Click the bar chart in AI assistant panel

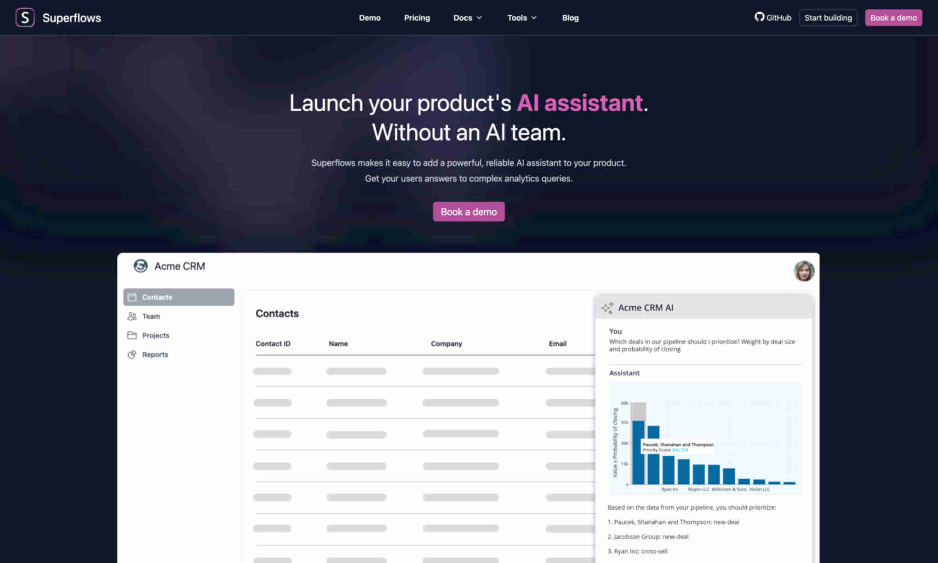(x=703, y=442)
